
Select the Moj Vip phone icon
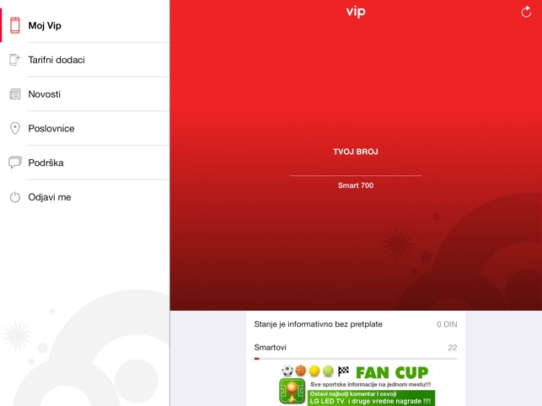coord(15,25)
